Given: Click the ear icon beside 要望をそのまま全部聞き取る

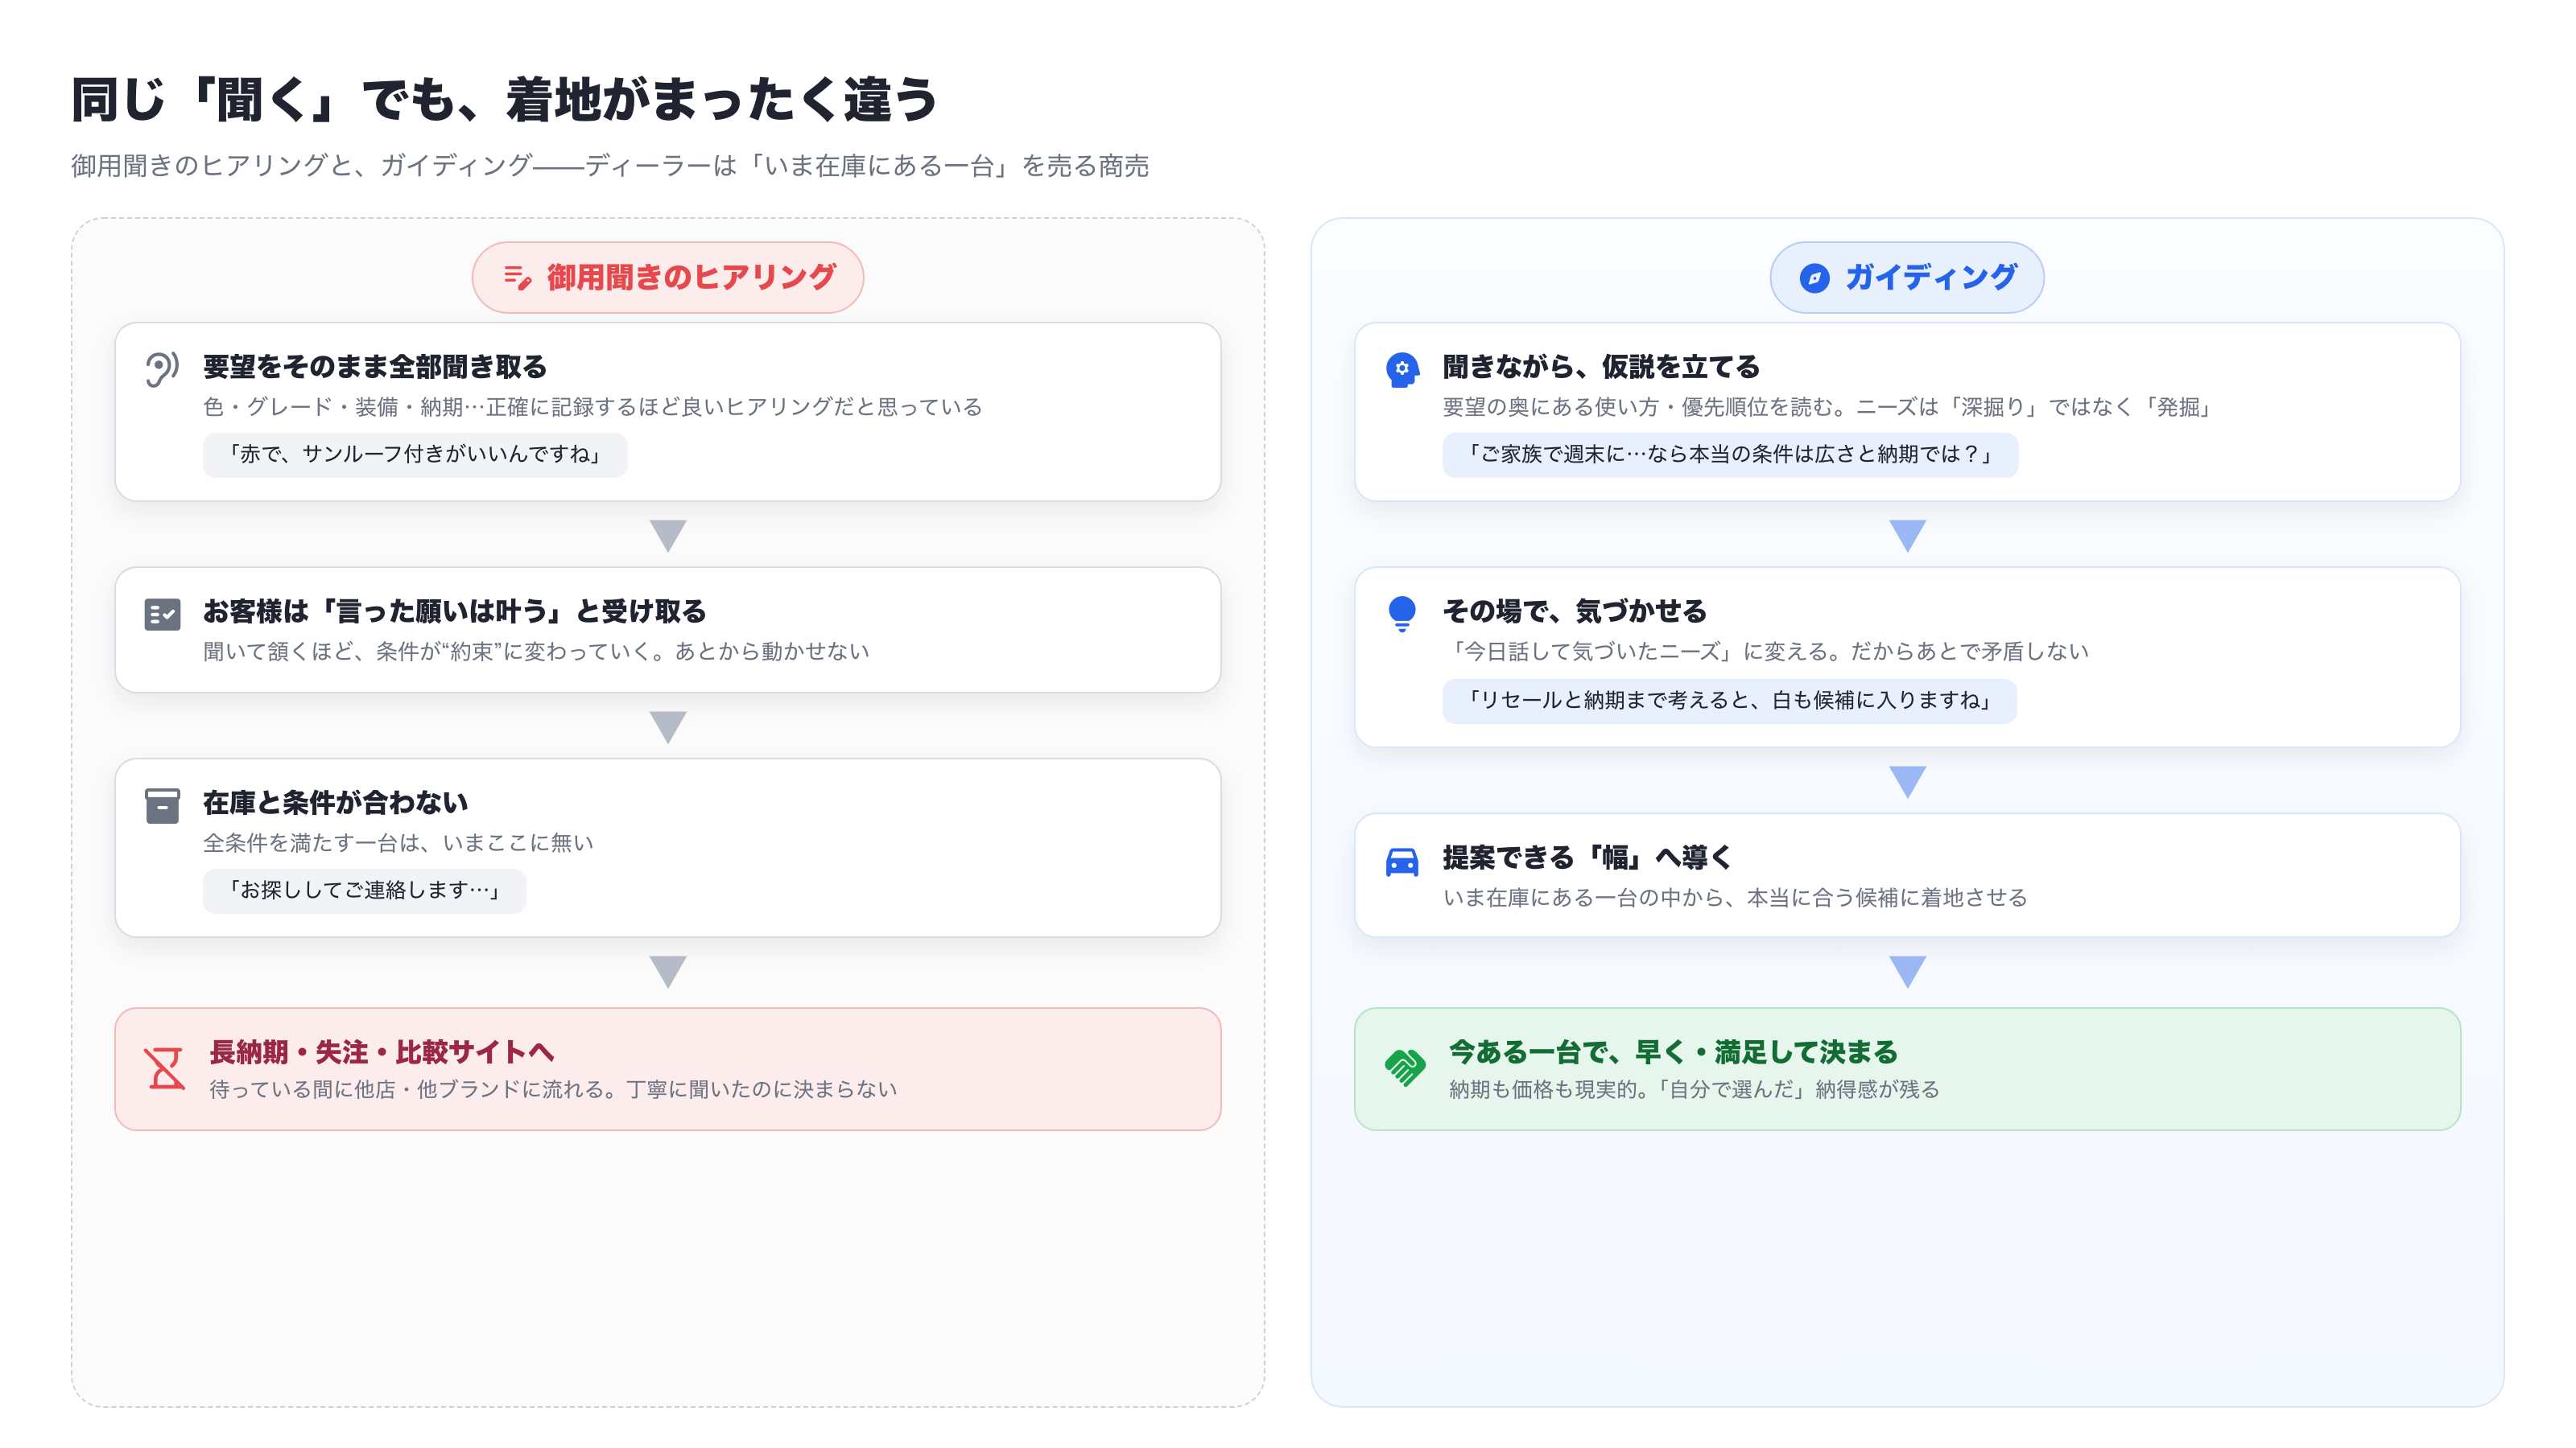Looking at the screenshot, I should 162,368.
